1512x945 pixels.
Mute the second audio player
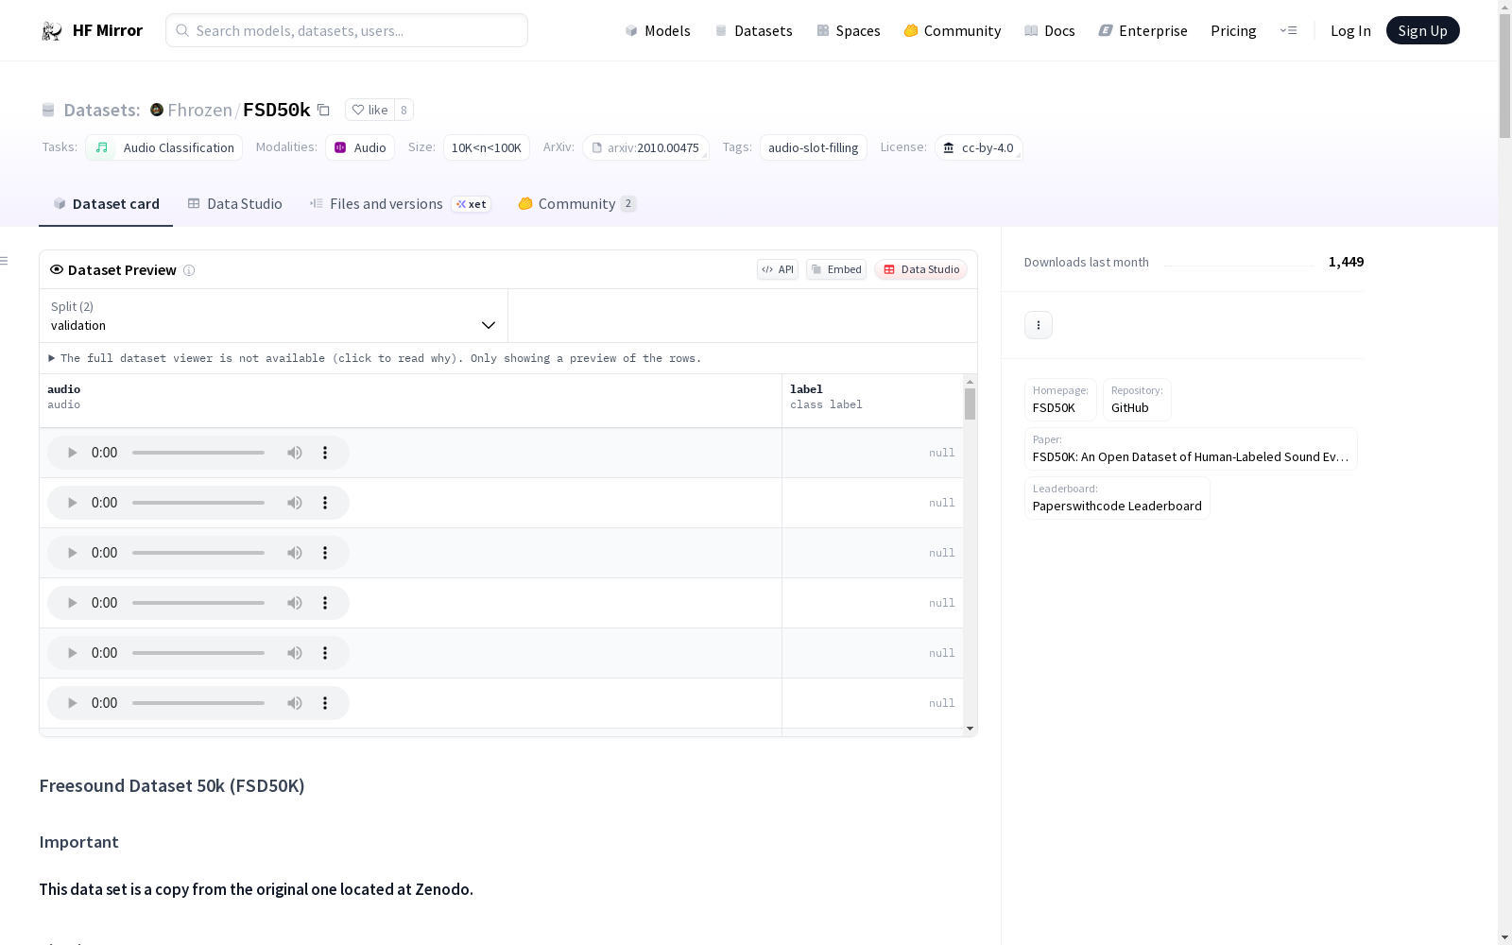click(x=295, y=503)
